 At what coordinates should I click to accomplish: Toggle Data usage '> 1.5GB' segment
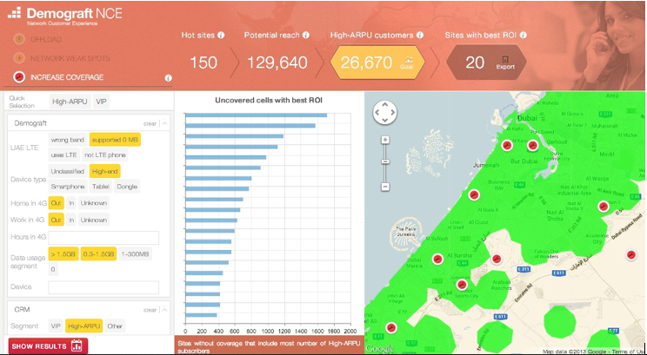point(63,254)
